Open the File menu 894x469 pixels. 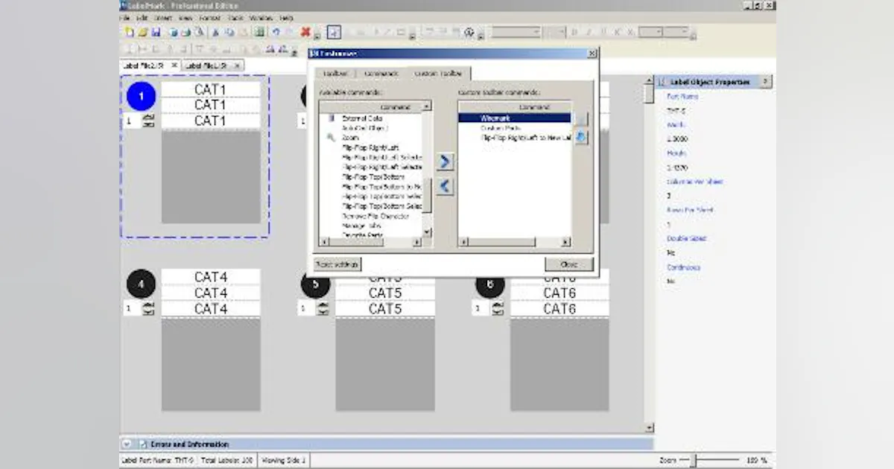pos(124,18)
